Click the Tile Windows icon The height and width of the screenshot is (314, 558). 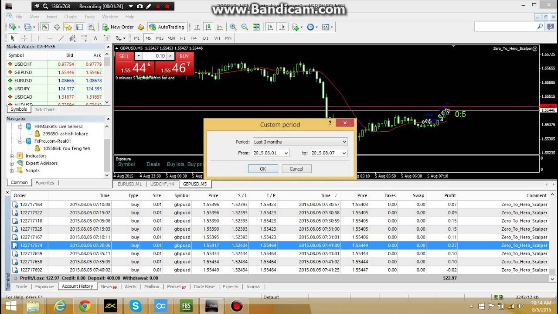click(256, 27)
